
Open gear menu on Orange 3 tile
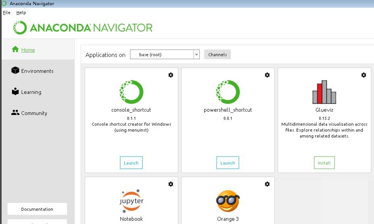[x=267, y=184]
